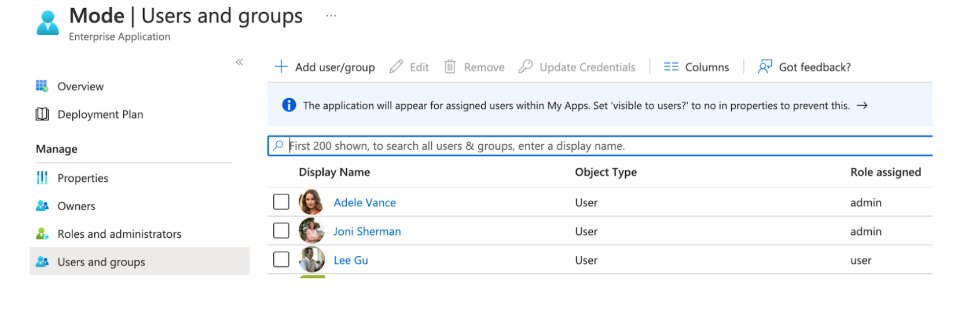This screenshot has height=331, width=976.
Task: Click Add user/group button
Action: [324, 67]
